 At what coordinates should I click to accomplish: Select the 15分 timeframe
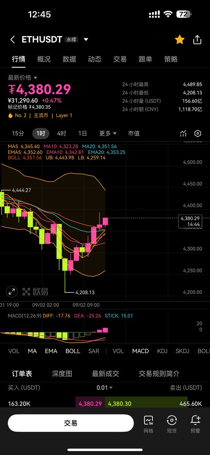coord(18,133)
